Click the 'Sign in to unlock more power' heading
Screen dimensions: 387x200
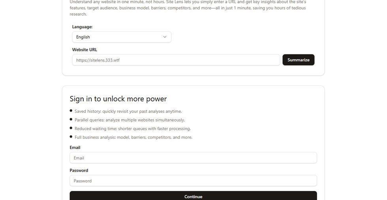(x=118, y=99)
